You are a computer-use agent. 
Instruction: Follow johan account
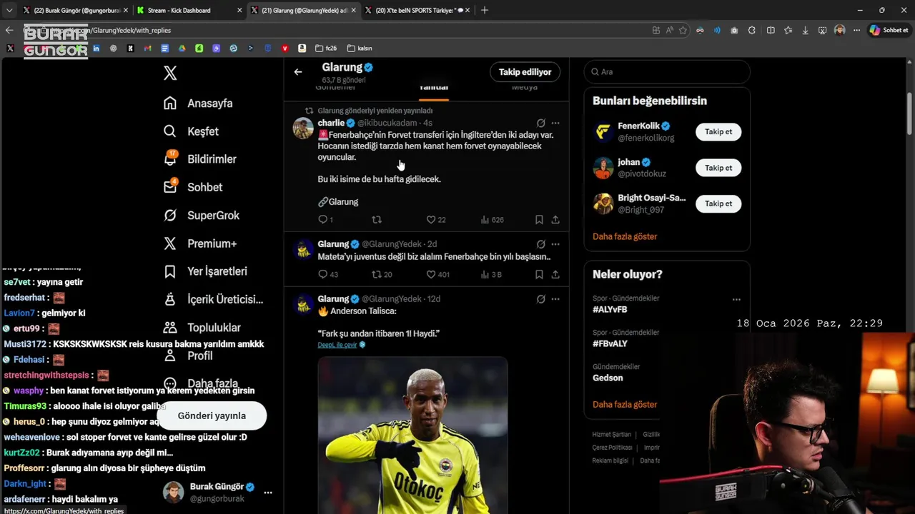[718, 168]
